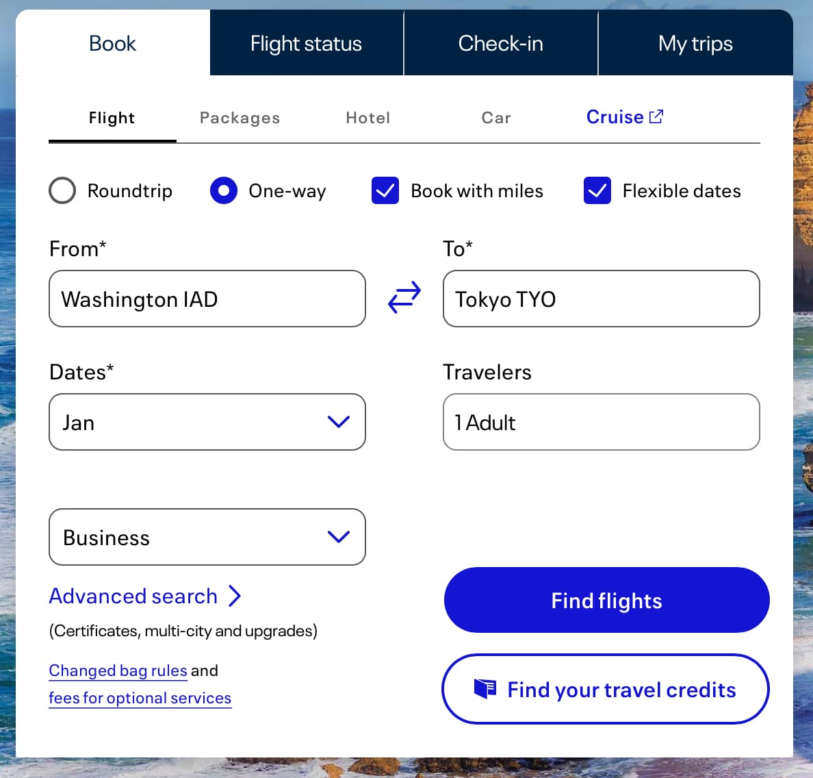Switch to the Hotel sub-tab

coord(367,118)
